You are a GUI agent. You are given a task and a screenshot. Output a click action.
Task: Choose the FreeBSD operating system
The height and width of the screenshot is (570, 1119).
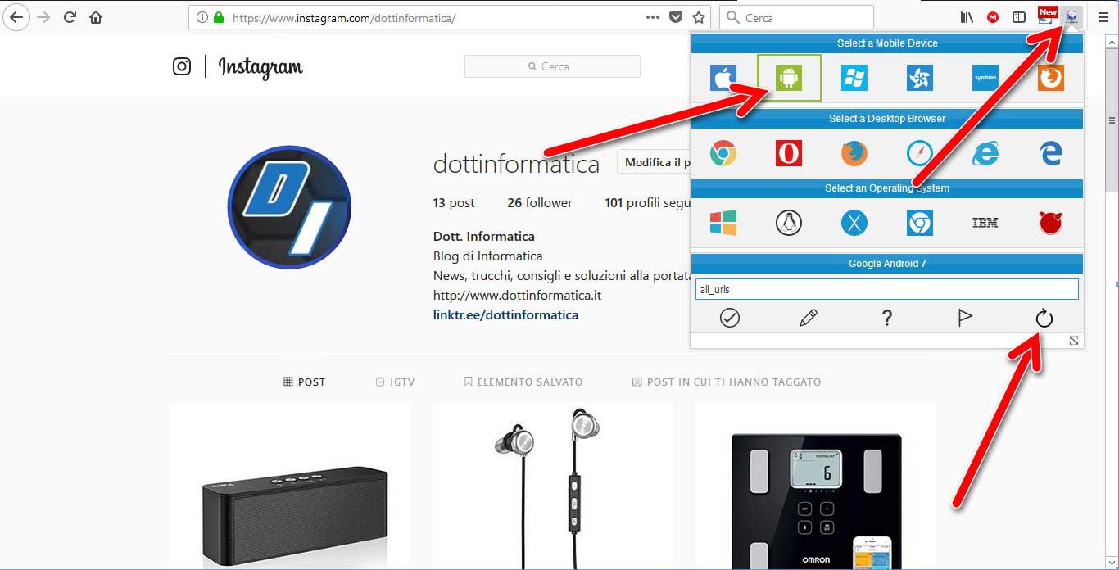1050,222
